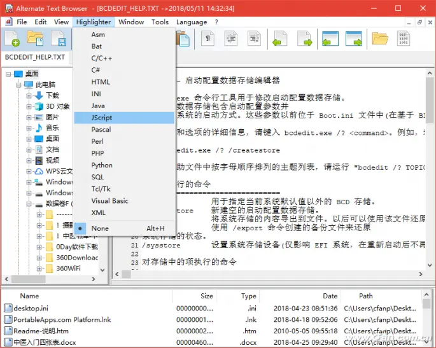This screenshot has width=436, height=348.
Task: Open the File menu
Action: tap(22, 22)
